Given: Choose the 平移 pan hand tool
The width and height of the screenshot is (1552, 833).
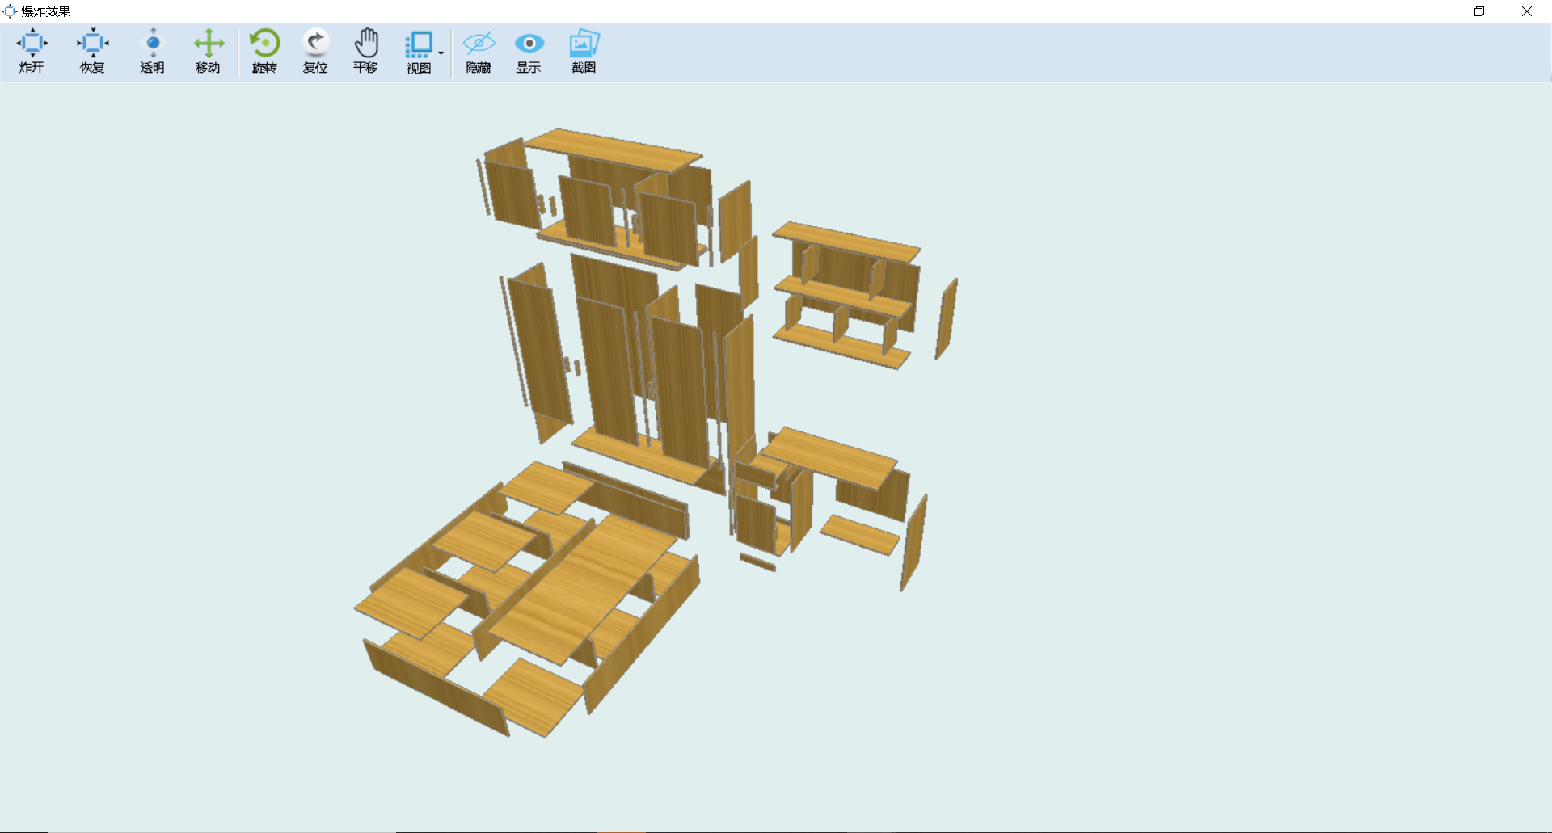Looking at the screenshot, I should pos(365,51).
